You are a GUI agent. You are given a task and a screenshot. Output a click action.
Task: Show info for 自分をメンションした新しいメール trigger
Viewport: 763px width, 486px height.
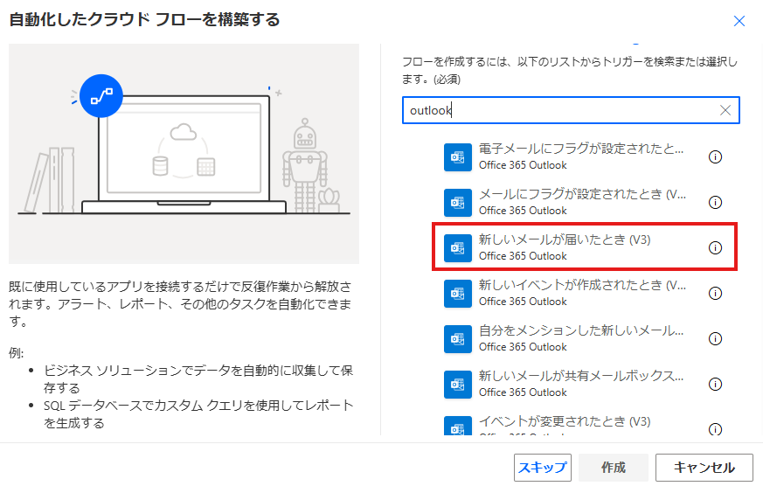point(715,339)
